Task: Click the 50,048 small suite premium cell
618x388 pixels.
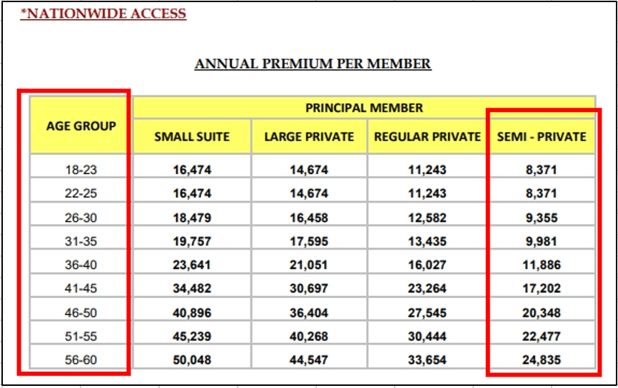Action: (x=192, y=360)
